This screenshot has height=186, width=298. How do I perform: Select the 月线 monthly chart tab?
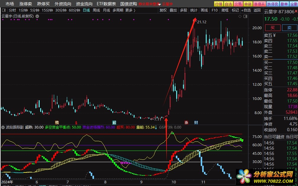coord(106,10)
